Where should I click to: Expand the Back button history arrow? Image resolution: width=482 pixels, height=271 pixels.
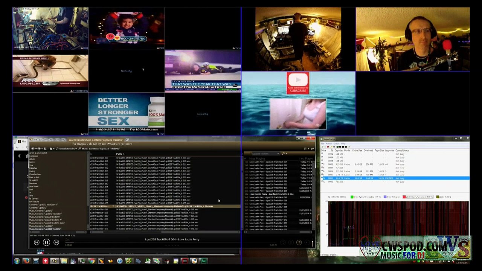(x=35, y=149)
